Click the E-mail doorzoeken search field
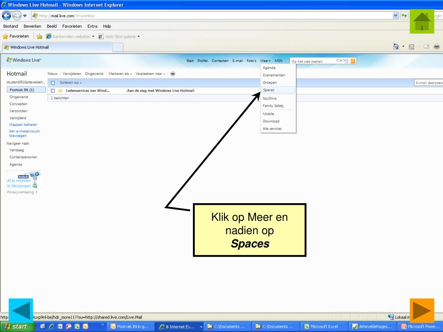The width and height of the screenshot is (443, 332). coord(429,83)
